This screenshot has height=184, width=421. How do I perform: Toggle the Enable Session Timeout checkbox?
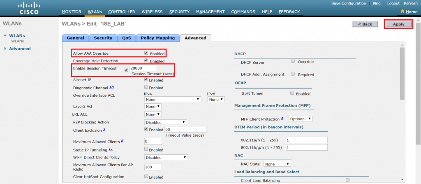(127, 70)
